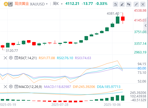
Task: Click the last green MACD histogram bar
Action: pyautogui.click(x=123, y=98)
